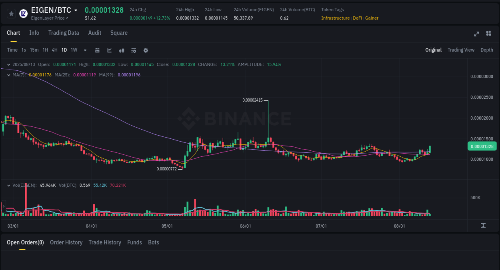
Task: Open the technical indicators icon
Action: [x=133, y=50]
